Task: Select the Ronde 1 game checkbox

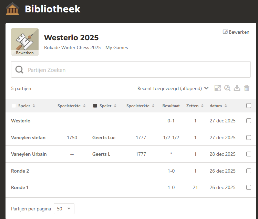Action: 249,187
